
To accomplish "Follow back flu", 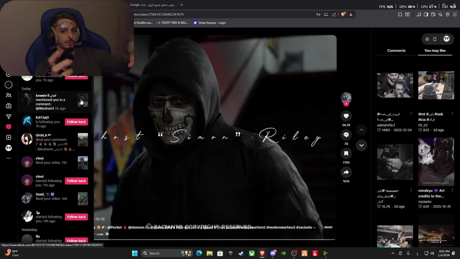I will point(77,240).
